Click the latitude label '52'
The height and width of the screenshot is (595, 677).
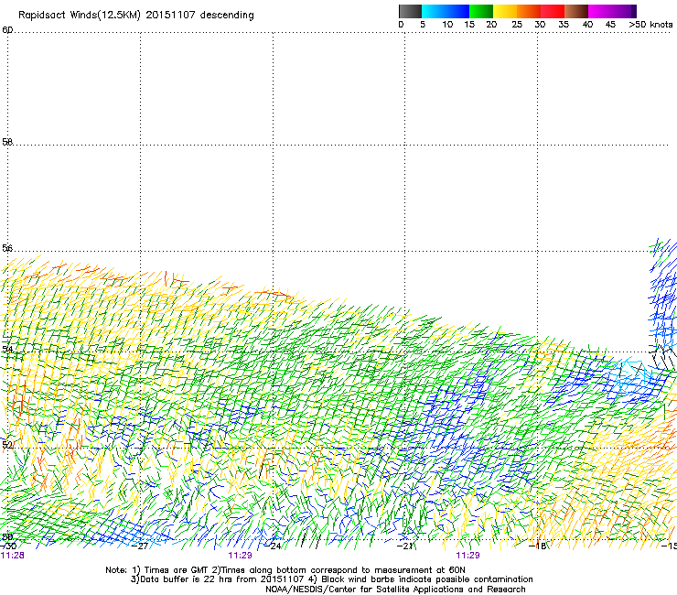(7, 445)
